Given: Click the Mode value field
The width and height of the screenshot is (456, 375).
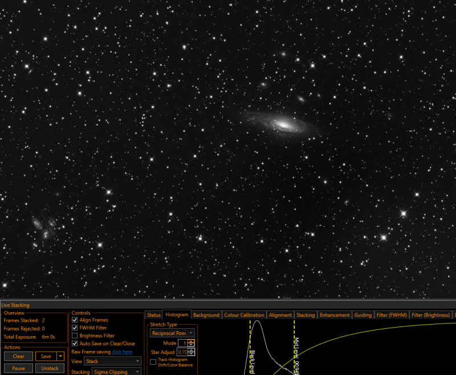Looking at the screenshot, I should click(x=182, y=343).
